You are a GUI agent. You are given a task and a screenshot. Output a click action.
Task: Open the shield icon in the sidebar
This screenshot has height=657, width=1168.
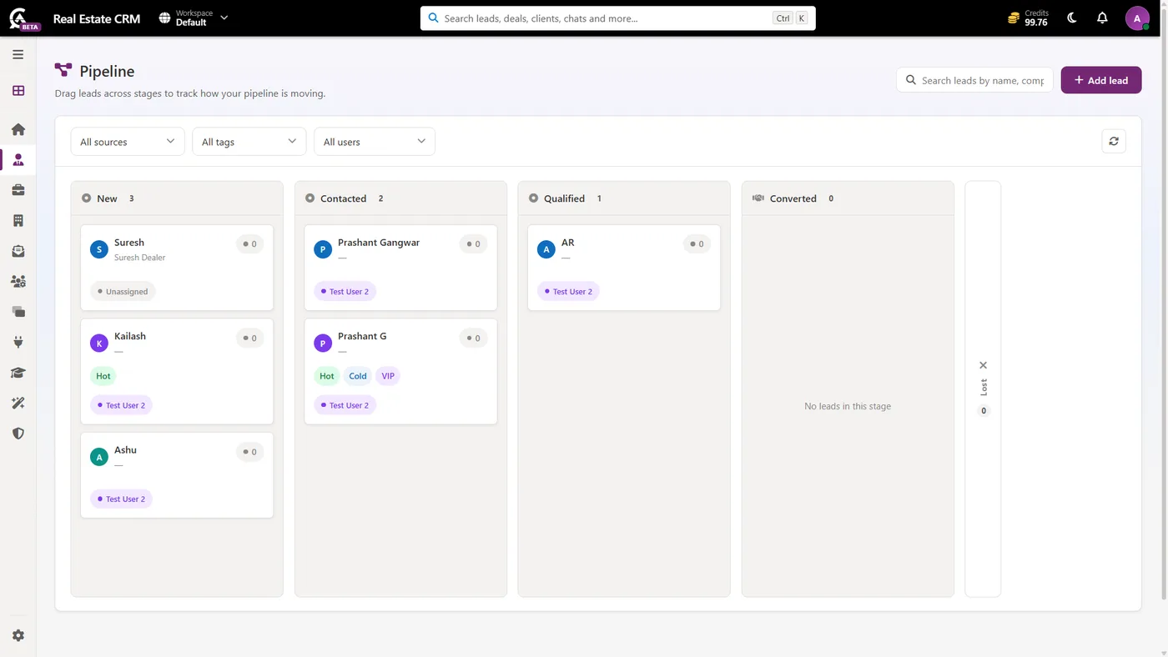pos(18,434)
